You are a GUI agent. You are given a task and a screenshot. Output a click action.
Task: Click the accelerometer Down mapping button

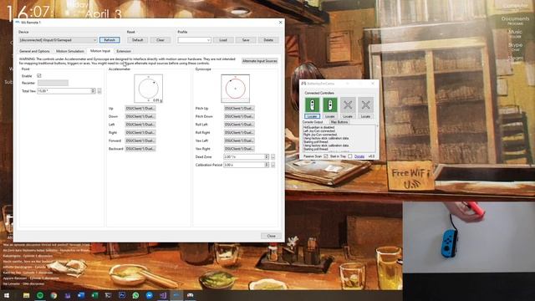(x=140, y=116)
